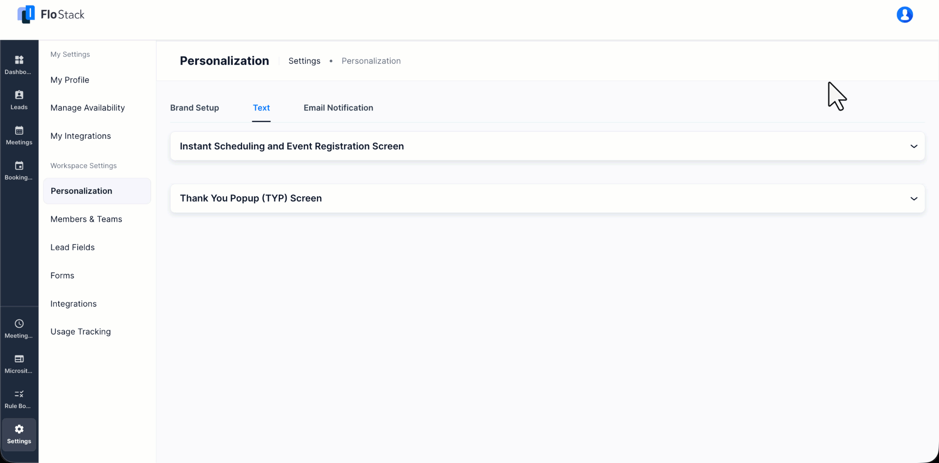The height and width of the screenshot is (463, 939).
Task: Open Usage Tracking
Action: tap(81, 332)
